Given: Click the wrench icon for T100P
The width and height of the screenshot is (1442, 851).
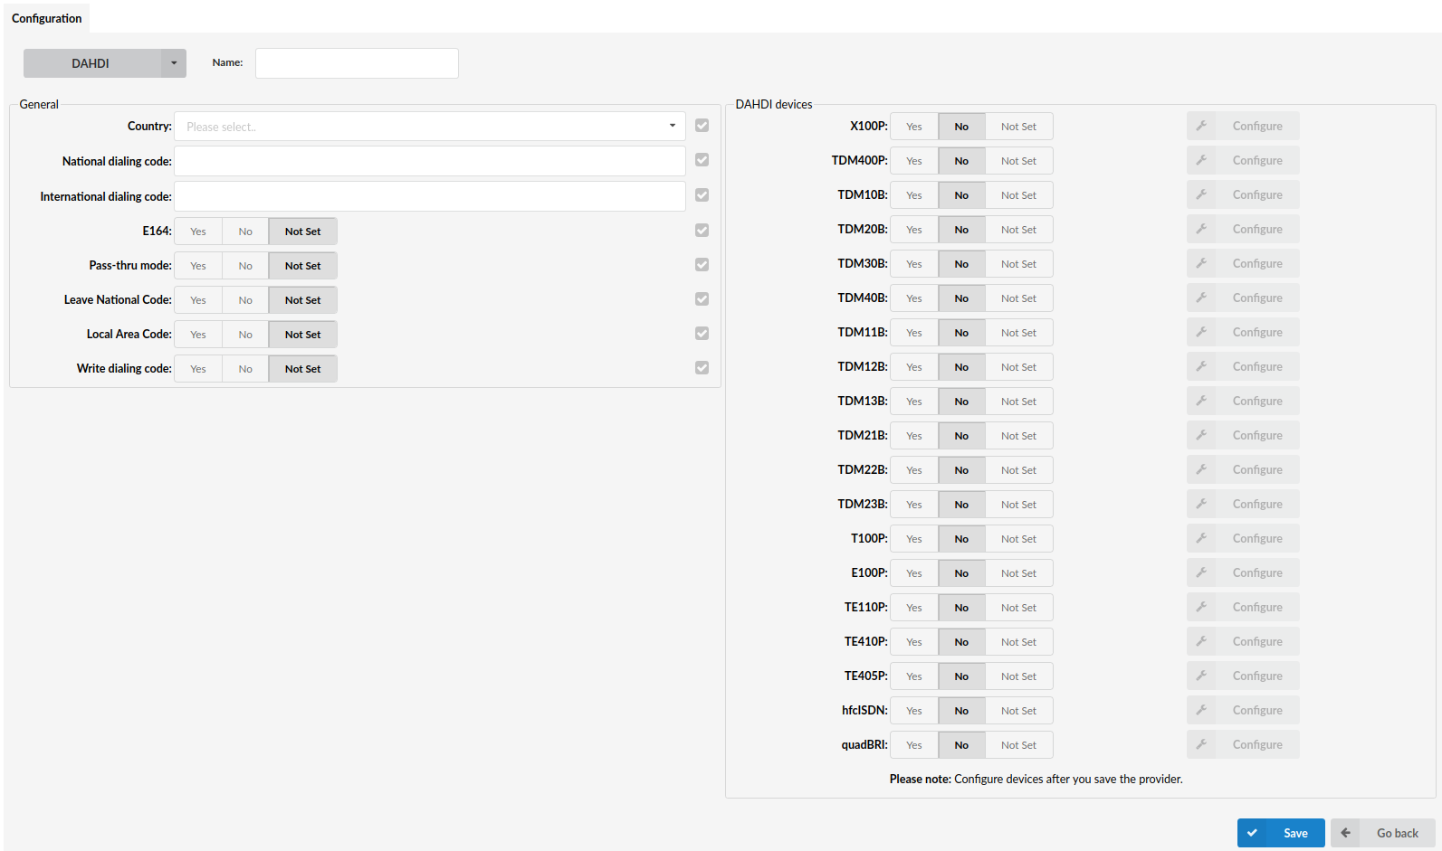Looking at the screenshot, I should [x=1201, y=538].
